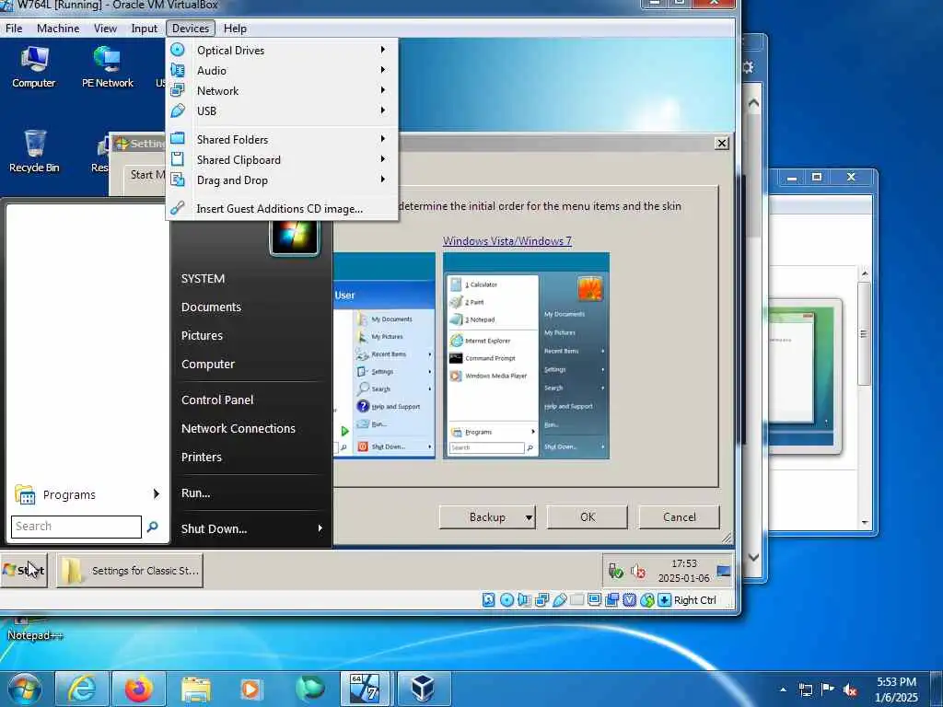Click the guest Start button
The image size is (943, 707).
pyautogui.click(x=24, y=570)
